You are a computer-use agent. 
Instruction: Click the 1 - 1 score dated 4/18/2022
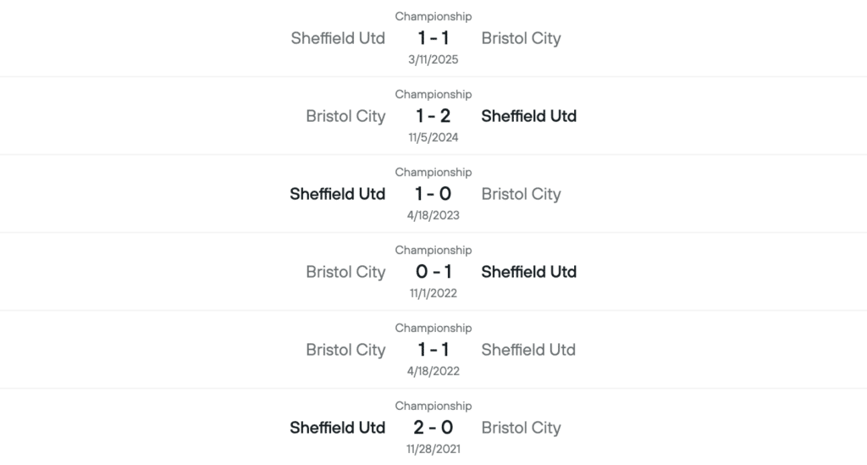pyautogui.click(x=433, y=350)
